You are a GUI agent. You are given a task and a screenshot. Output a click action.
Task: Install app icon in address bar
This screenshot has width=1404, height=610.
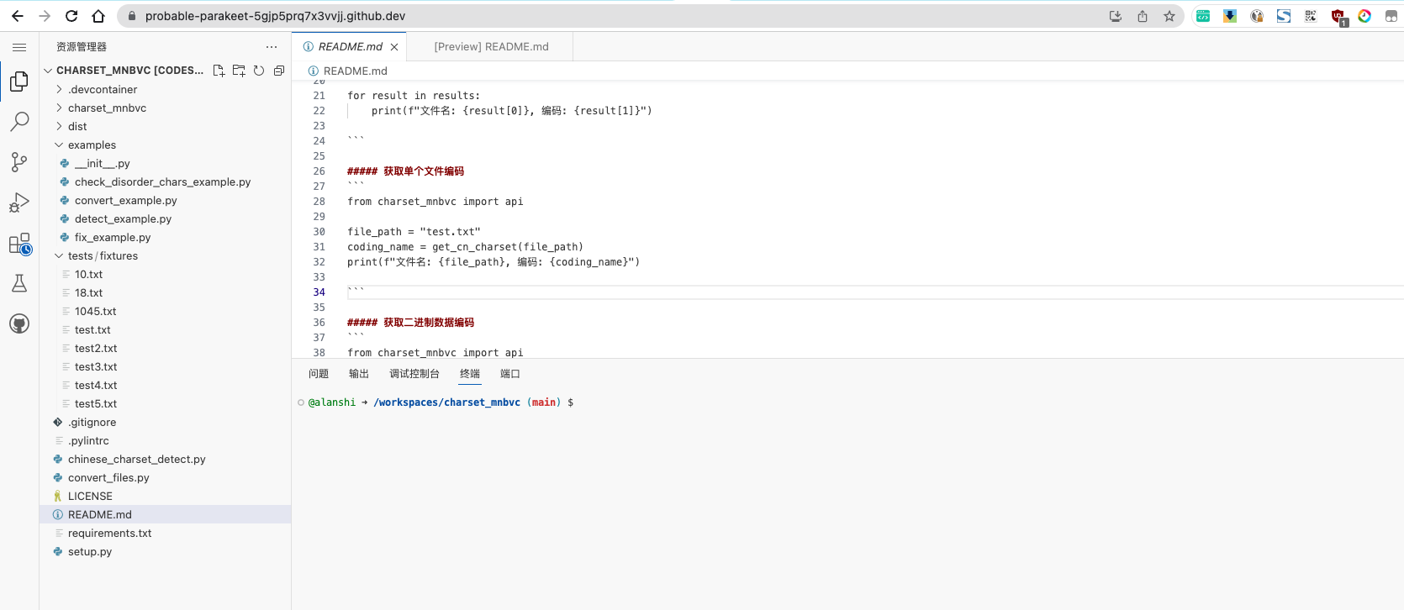(1116, 16)
